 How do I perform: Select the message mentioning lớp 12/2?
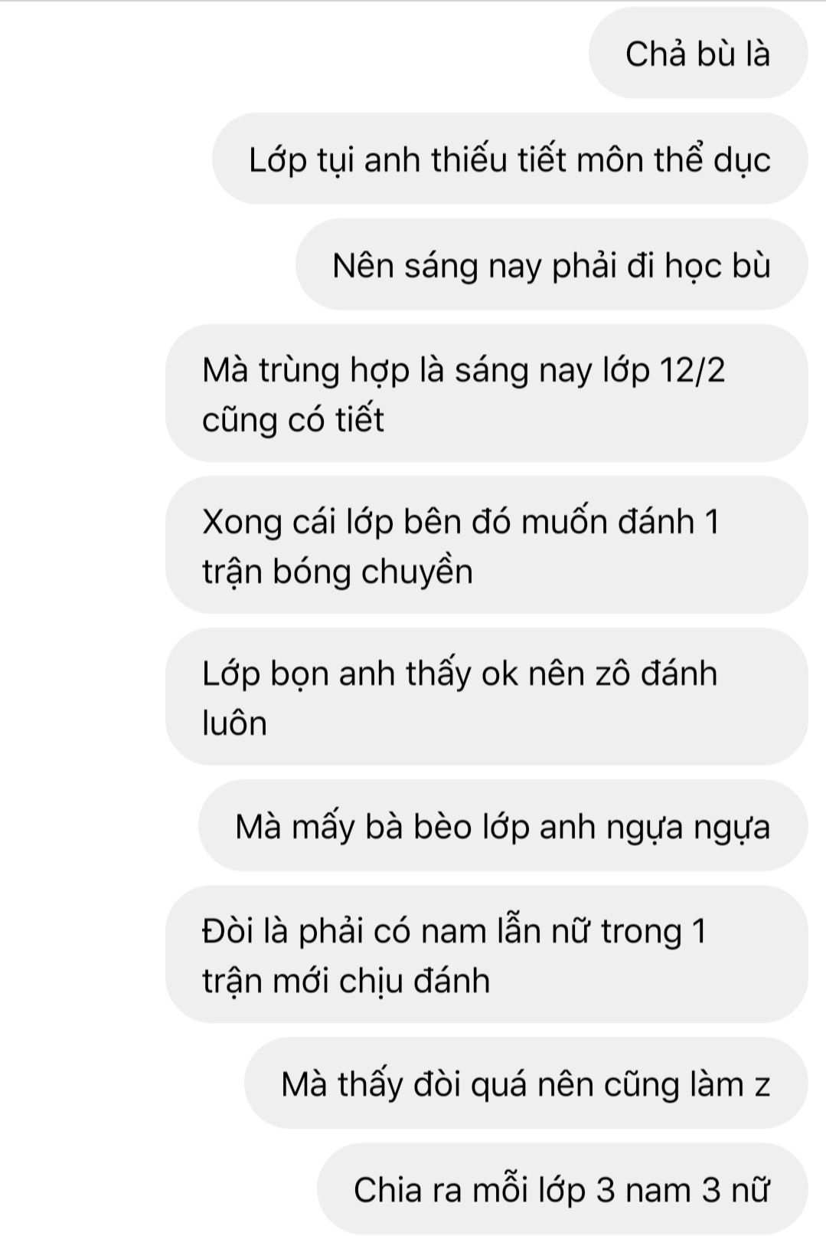click(487, 393)
